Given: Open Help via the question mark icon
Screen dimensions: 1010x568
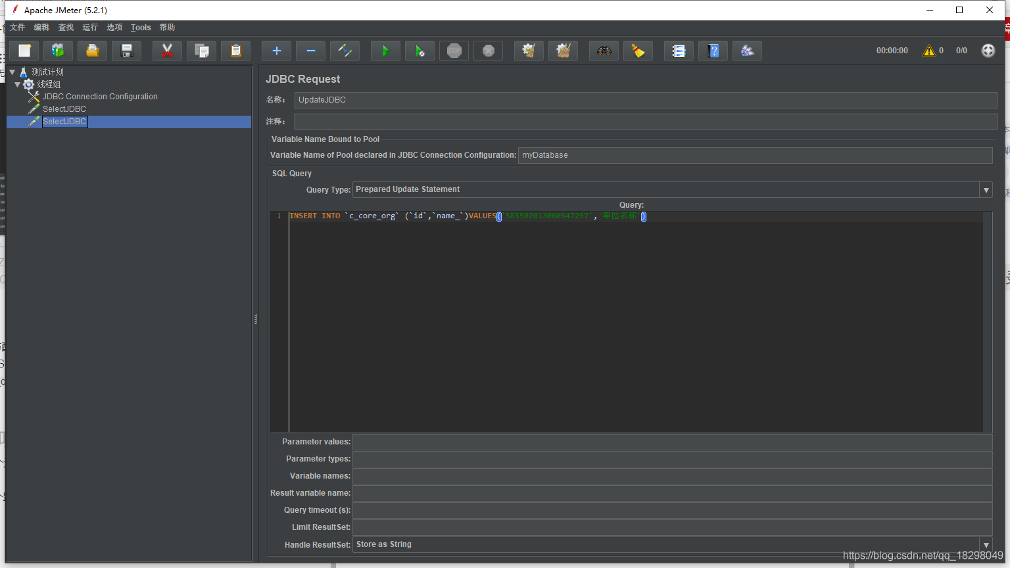Looking at the screenshot, I should tap(713, 51).
